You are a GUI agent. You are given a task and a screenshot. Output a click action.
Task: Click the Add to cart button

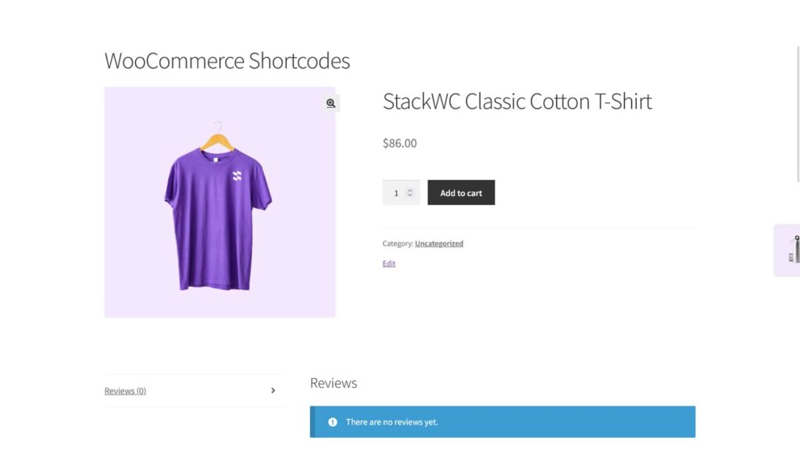tap(461, 193)
